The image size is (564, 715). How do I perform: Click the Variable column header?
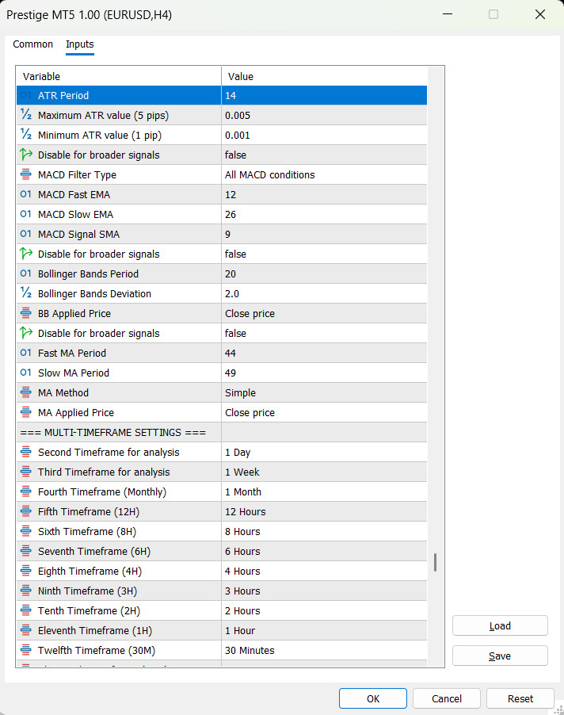[119, 76]
